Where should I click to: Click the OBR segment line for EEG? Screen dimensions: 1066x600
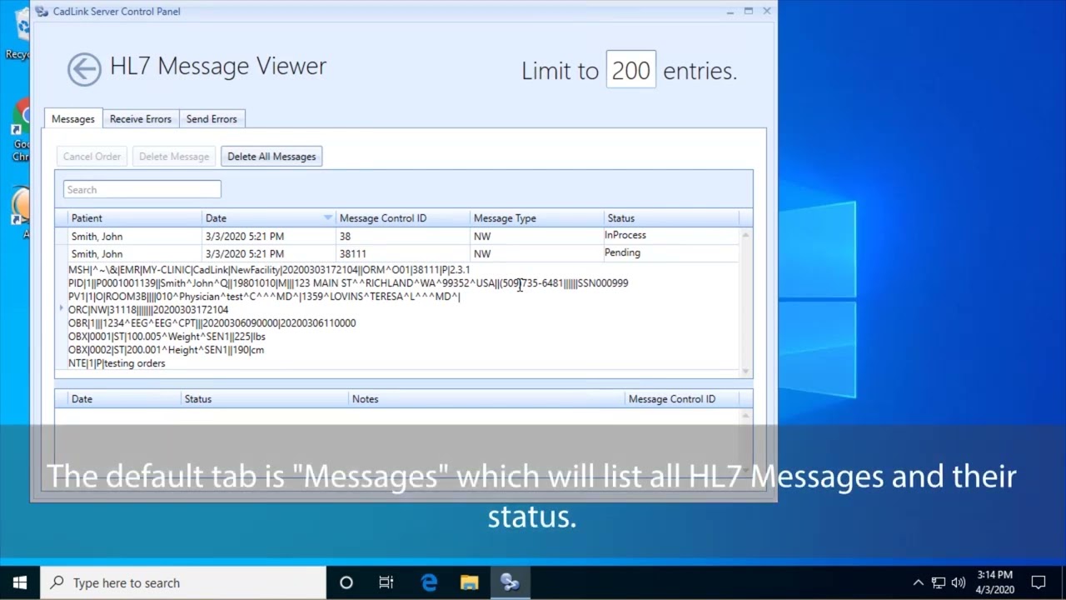[x=212, y=323]
